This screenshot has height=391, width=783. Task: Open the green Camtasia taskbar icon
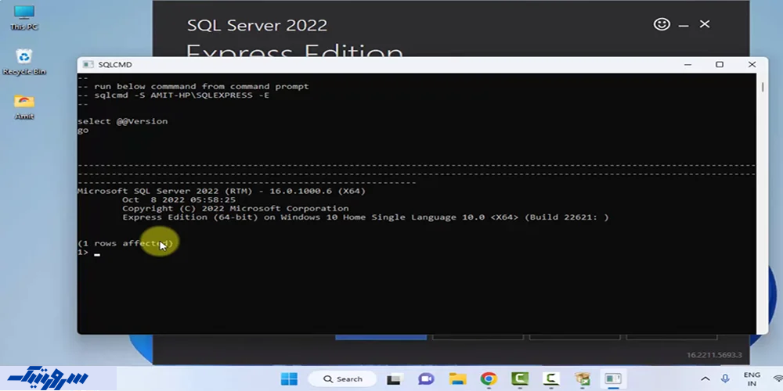pos(520,379)
